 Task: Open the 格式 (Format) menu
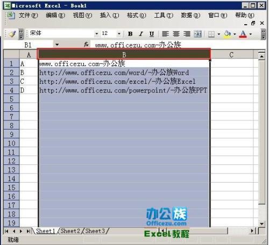[x=137, y=16]
